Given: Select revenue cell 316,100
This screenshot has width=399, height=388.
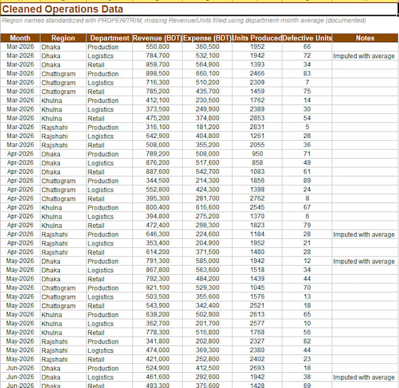Looking at the screenshot, I should click(x=157, y=127).
